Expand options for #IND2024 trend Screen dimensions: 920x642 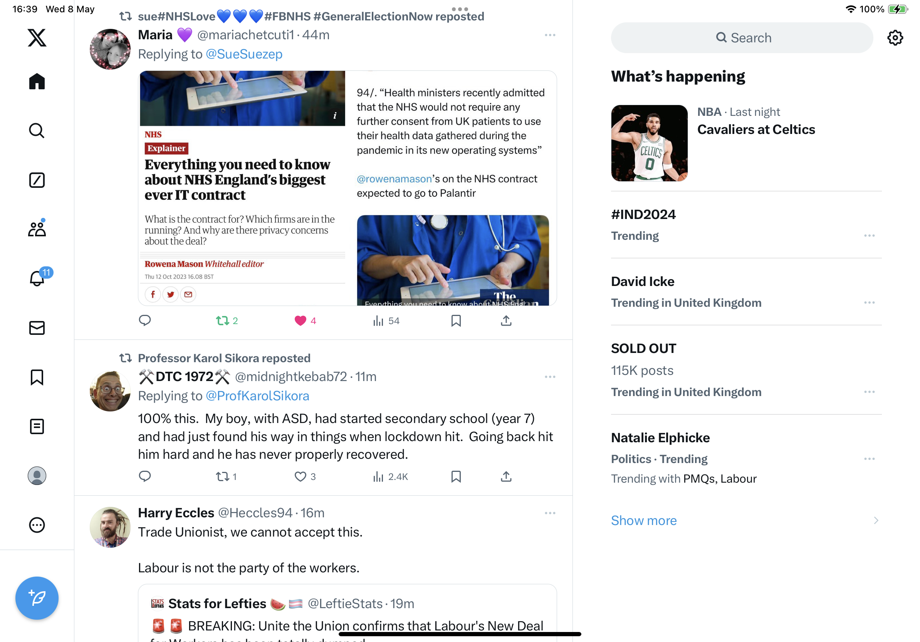pyautogui.click(x=869, y=235)
